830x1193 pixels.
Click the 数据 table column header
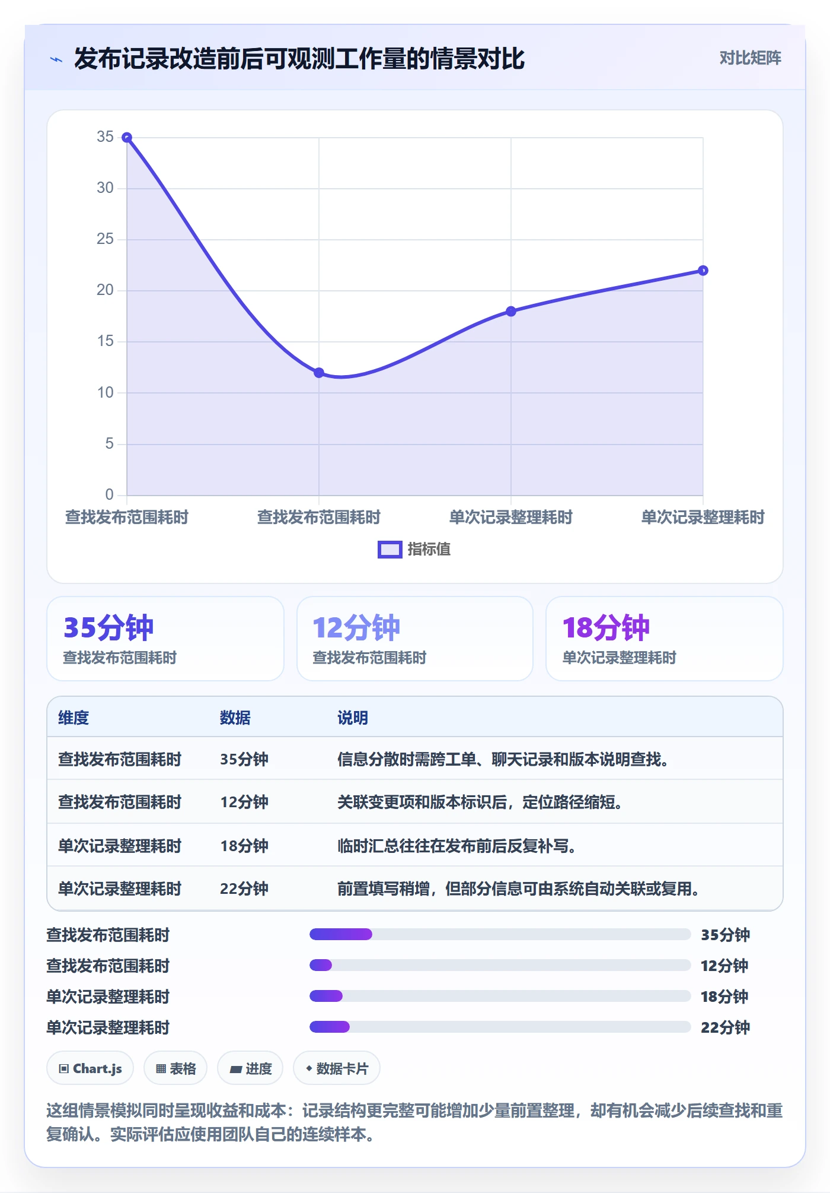(x=235, y=718)
